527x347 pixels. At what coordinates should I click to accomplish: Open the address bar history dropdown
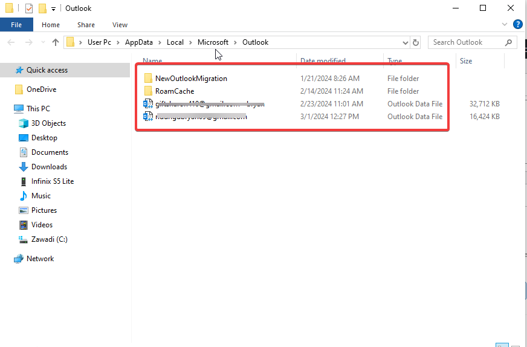tap(406, 42)
